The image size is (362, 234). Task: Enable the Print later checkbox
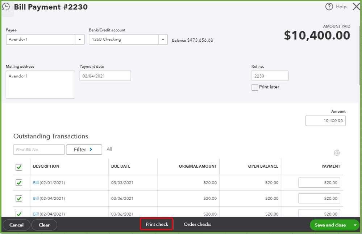point(255,87)
